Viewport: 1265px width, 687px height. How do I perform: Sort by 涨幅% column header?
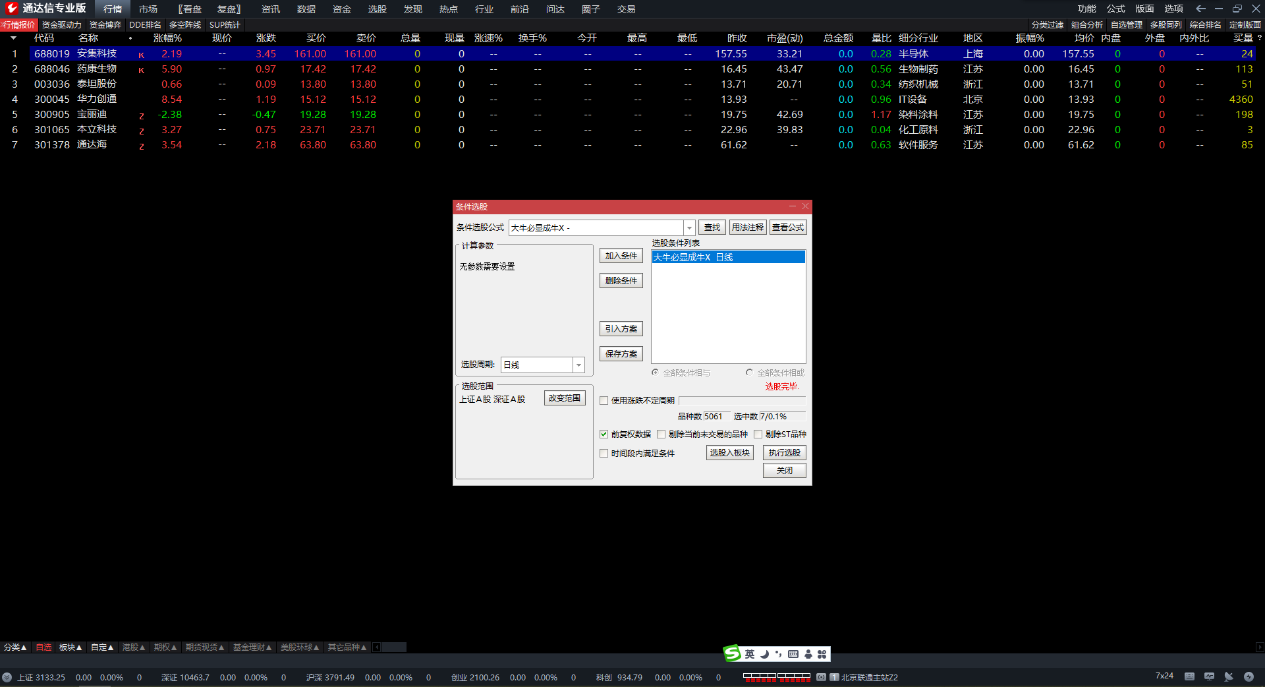[x=167, y=38]
